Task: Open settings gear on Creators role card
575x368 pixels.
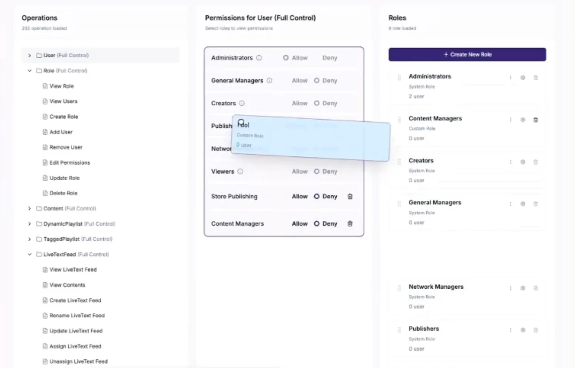Action: pos(523,162)
